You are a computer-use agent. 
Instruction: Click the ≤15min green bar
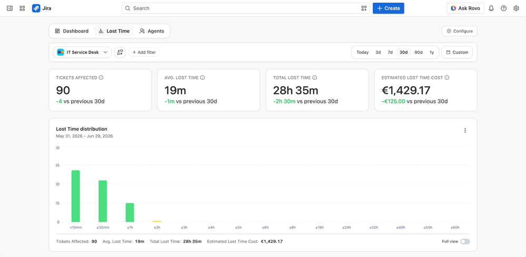[76, 196]
